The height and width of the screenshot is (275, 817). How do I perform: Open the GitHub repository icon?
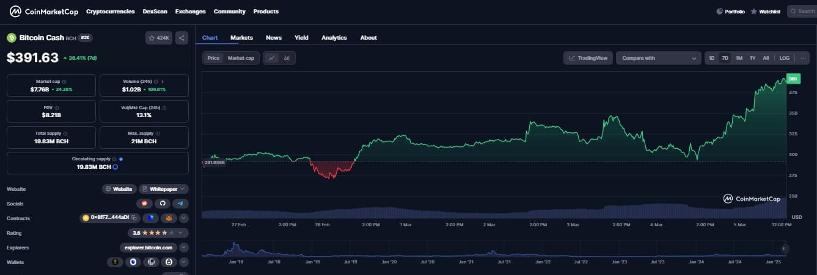click(x=162, y=204)
